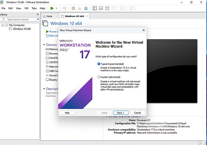207x145 pixels.
Task: Select Windows 10 x64 in library tree
Action: pos(22,29)
